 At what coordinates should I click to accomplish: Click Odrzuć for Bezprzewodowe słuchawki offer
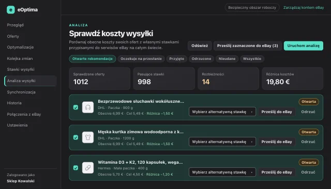tap(308, 112)
